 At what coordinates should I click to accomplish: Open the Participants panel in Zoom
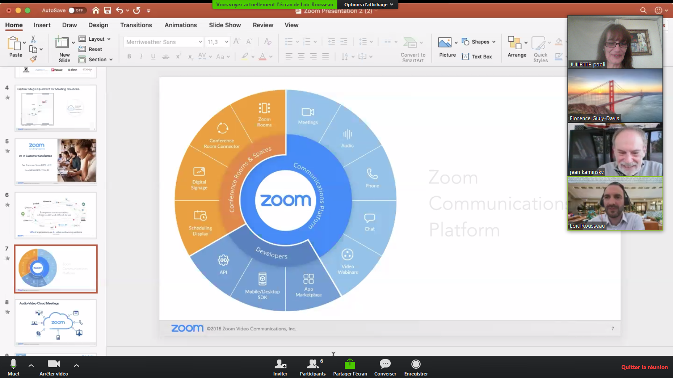313,367
